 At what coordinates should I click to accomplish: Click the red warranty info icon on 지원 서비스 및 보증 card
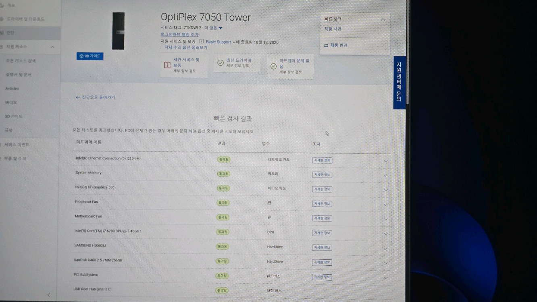tap(168, 64)
